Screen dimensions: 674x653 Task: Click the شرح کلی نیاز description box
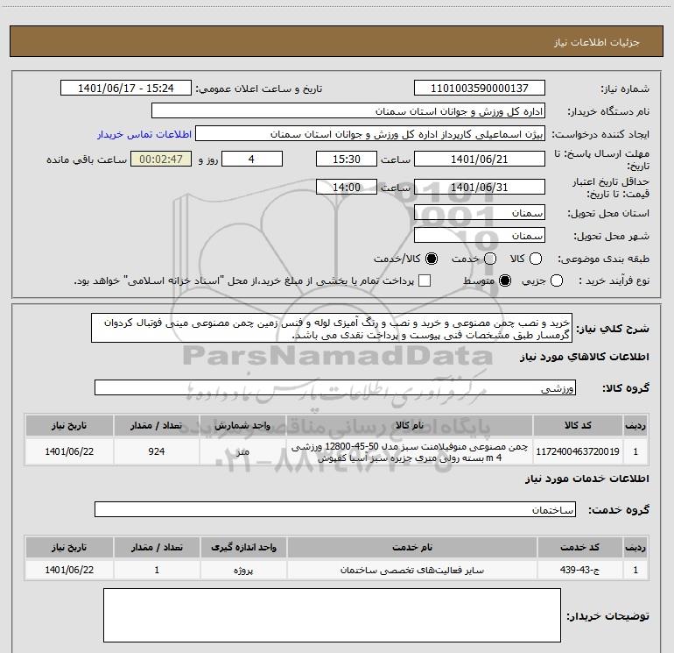pyautogui.click(x=332, y=328)
